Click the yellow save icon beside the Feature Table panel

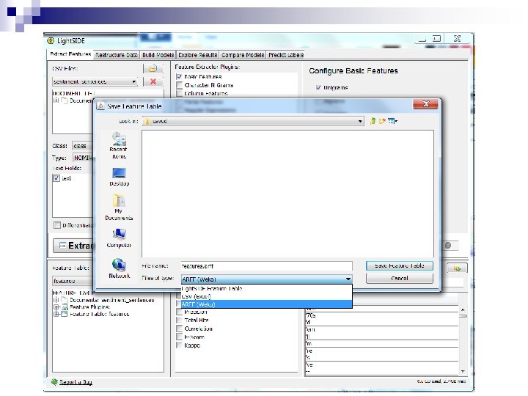tap(457, 268)
